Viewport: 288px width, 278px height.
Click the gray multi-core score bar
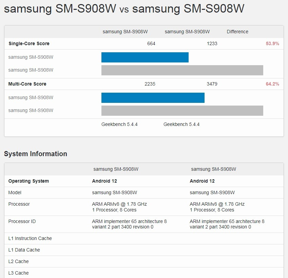point(182,111)
